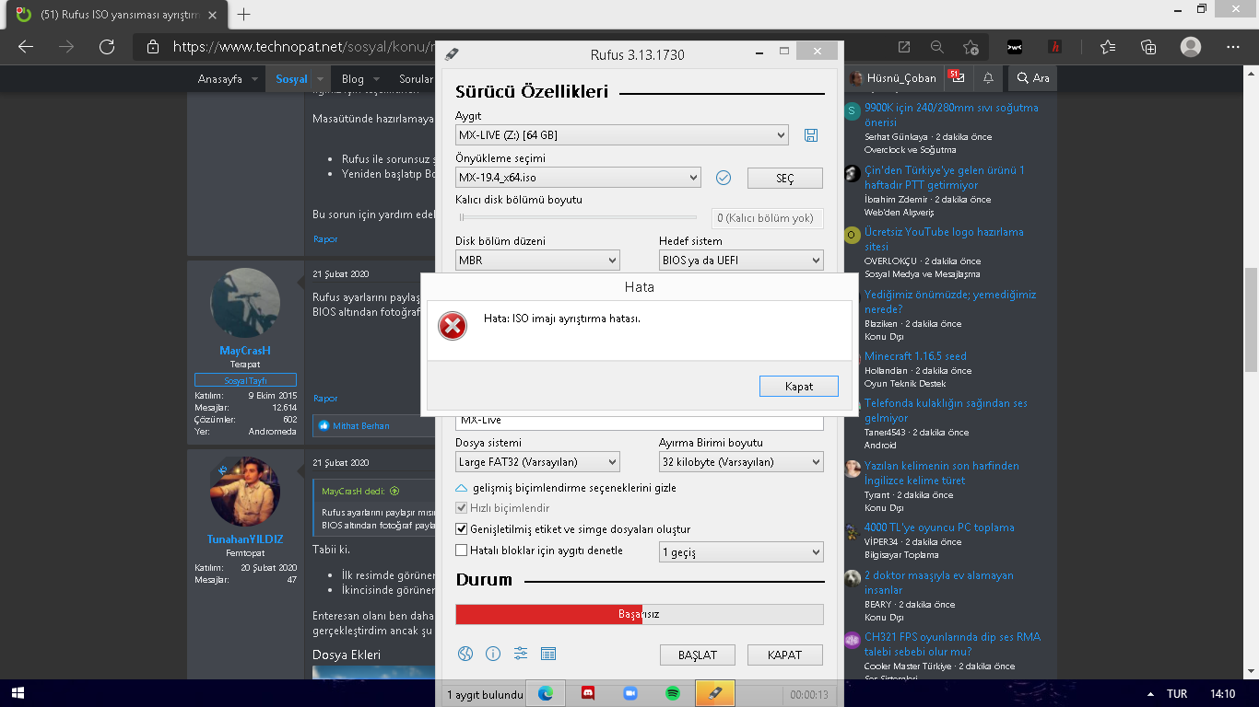Click the zoom out magnifier in address bar
Screen dimensions: 1259x707
point(937,47)
